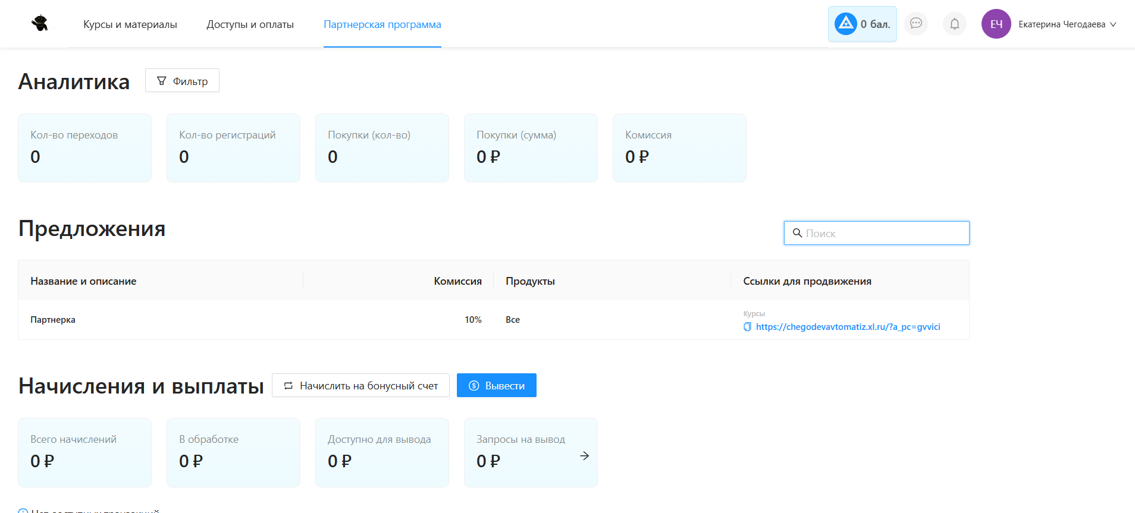The width and height of the screenshot is (1135, 513).
Task: Go to Курсы и материалы tab
Action: (x=130, y=24)
